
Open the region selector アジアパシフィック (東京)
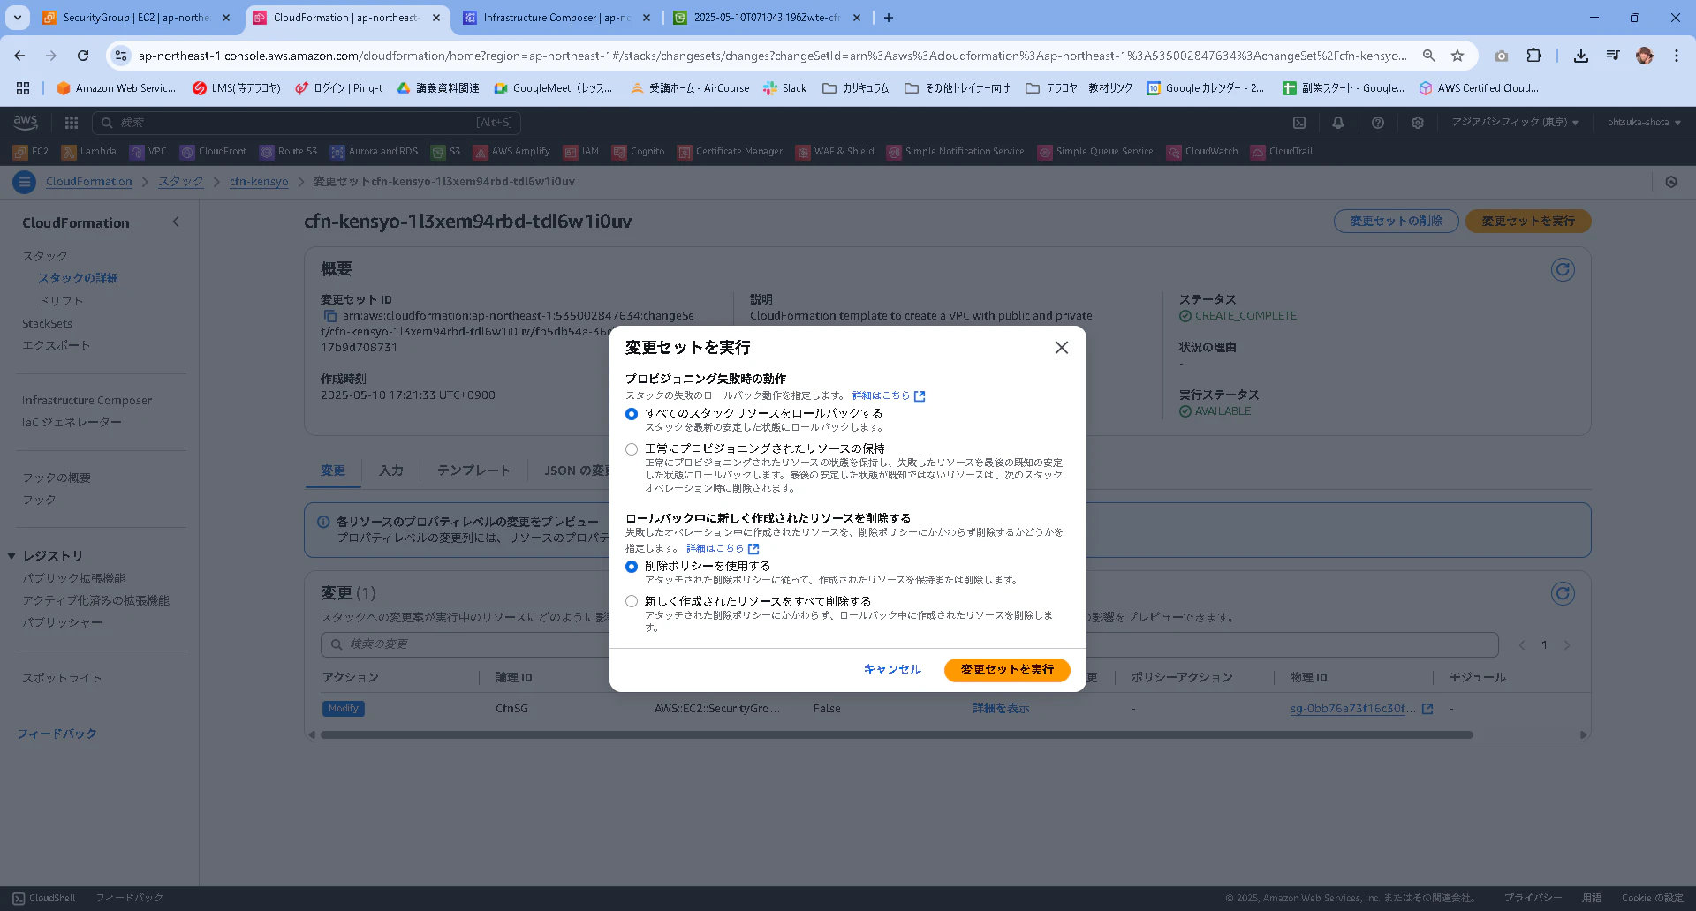(x=1515, y=123)
